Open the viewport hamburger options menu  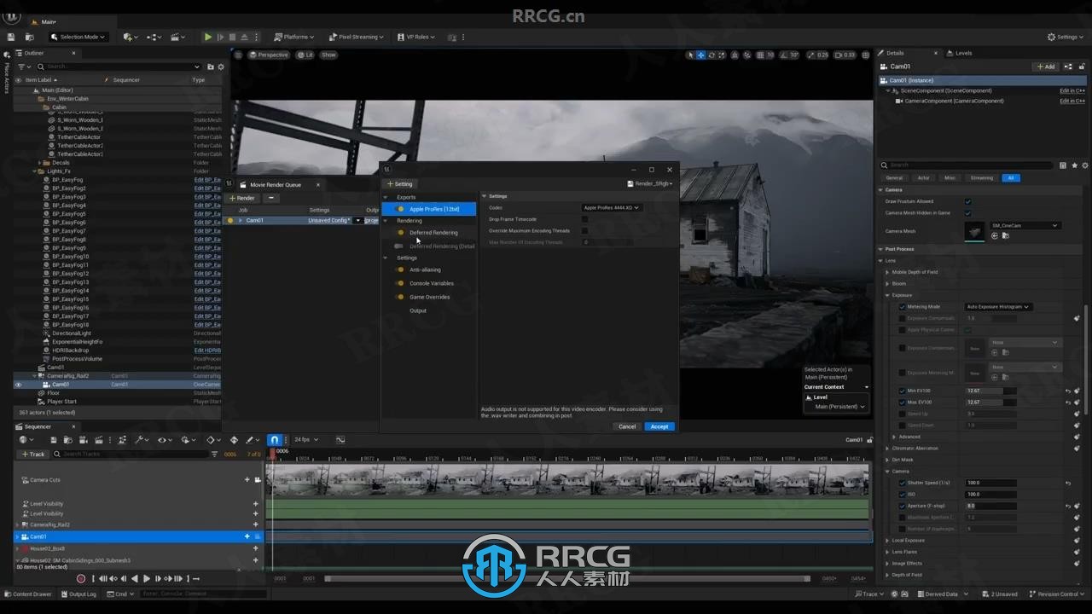click(239, 55)
